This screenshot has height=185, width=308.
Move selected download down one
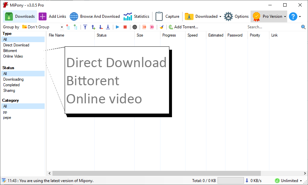[101, 27]
